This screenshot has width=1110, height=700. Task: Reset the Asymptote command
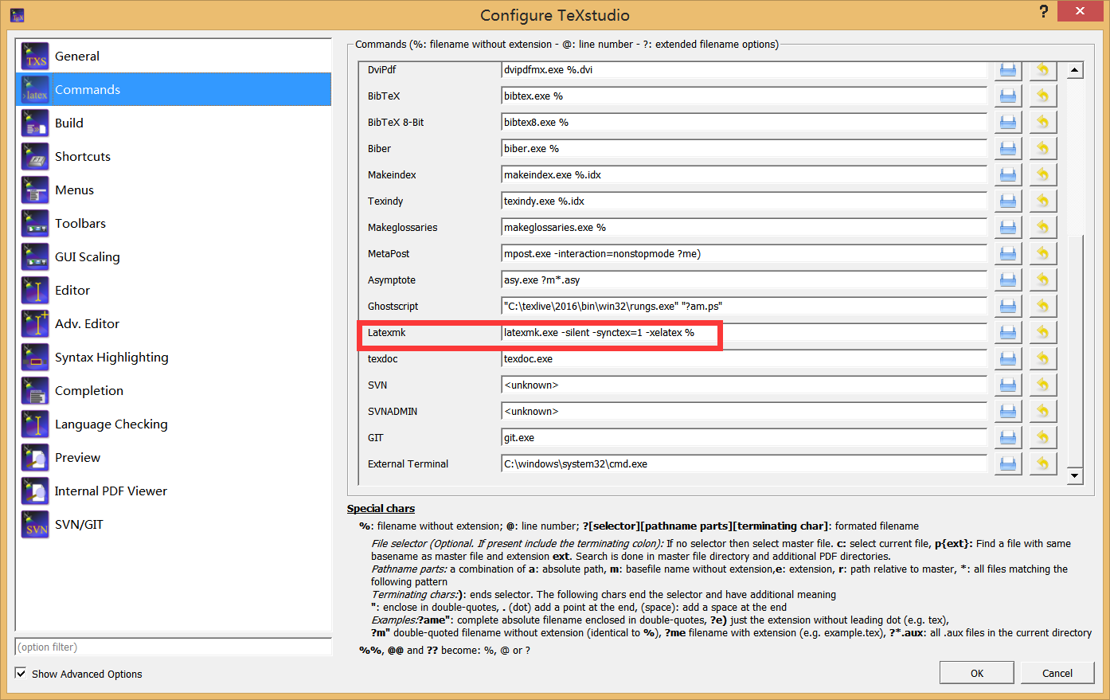pos(1042,280)
